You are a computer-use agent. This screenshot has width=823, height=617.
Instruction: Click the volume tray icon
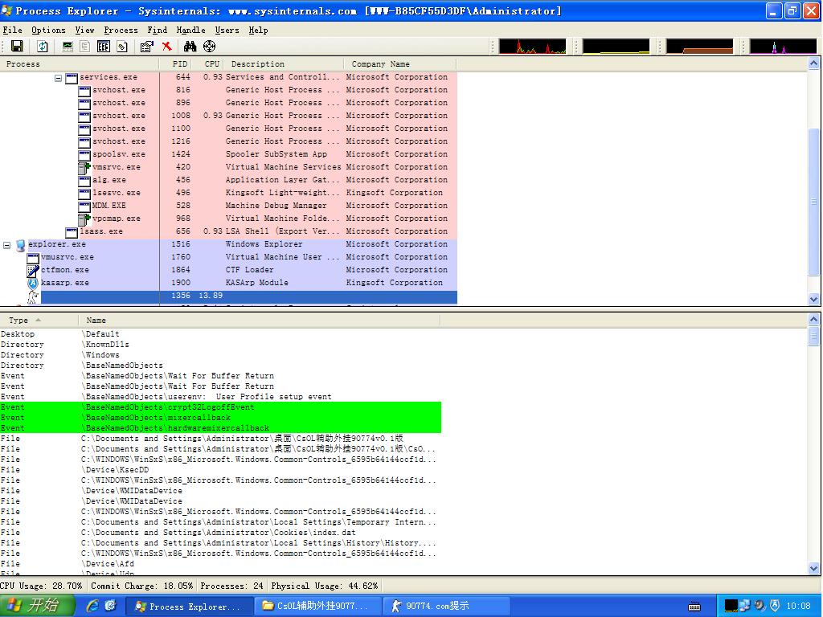pos(760,606)
